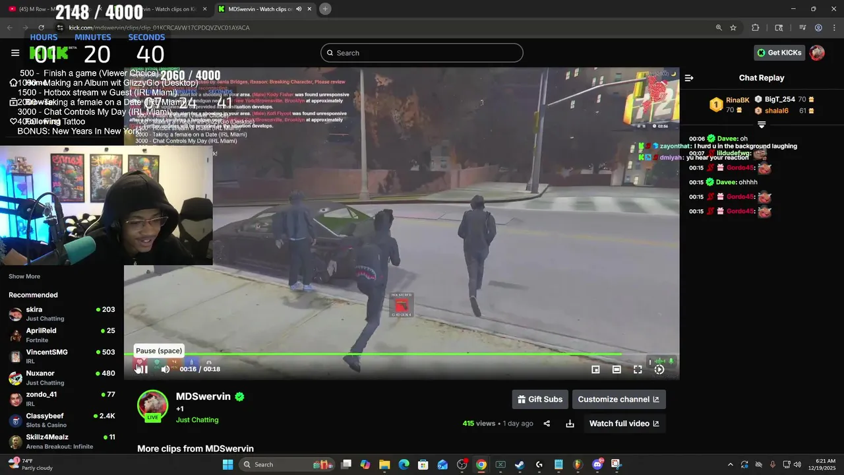
Task: Open the Just Chatting category link
Action: pos(197,420)
